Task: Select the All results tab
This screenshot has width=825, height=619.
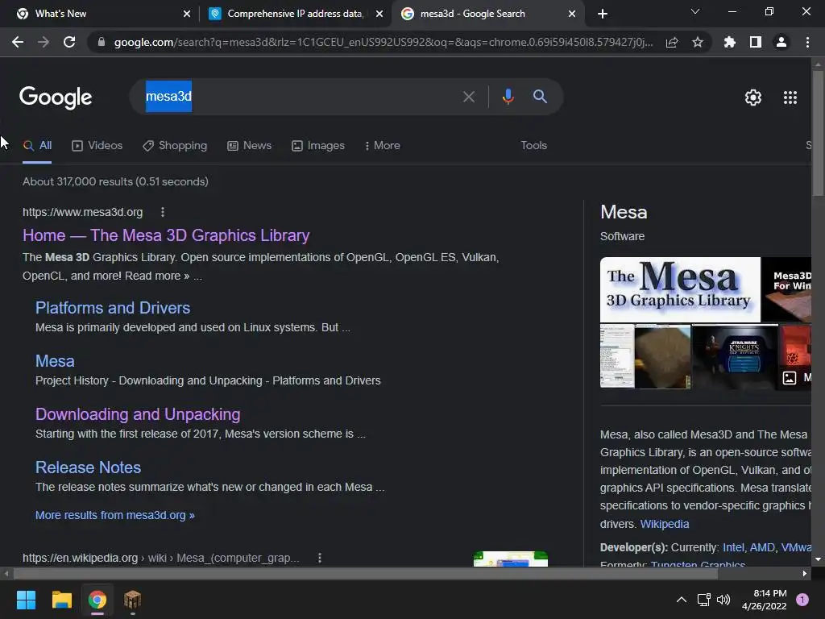Action: pyautogui.click(x=37, y=146)
